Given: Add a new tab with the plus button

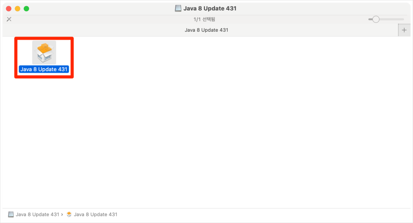Looking at the screenshot, I should [x=404, y=30].
